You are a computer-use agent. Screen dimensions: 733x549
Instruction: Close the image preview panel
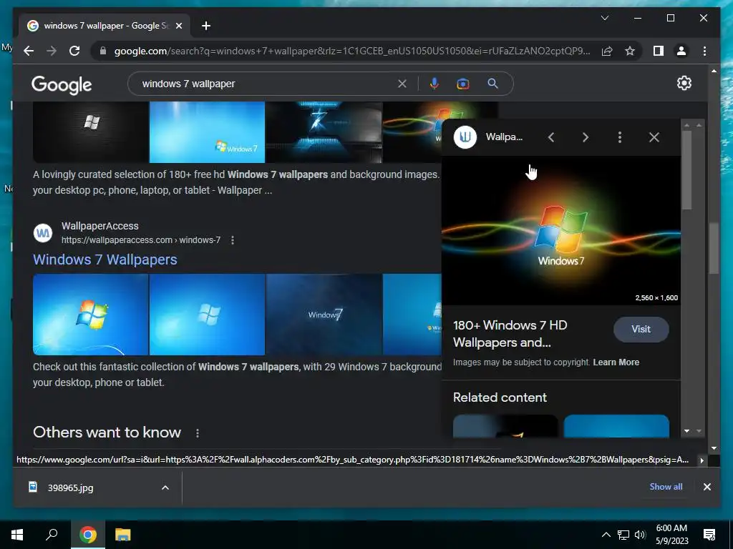point(654,137)
